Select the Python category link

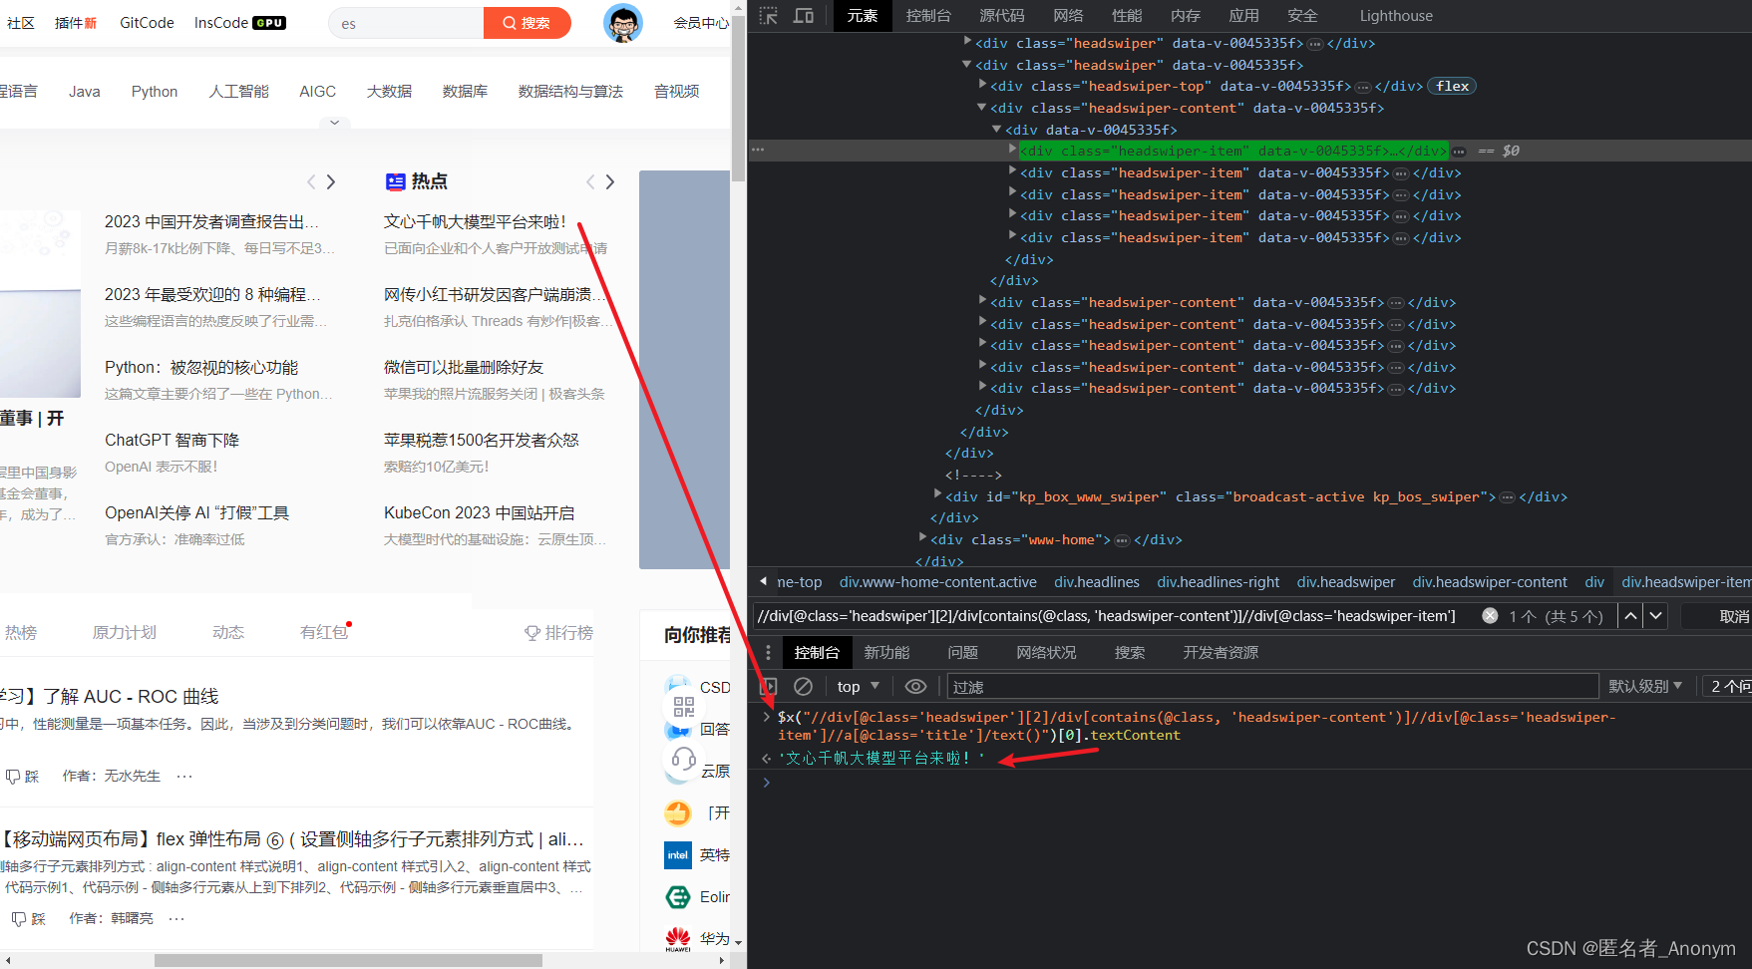coord(155,92)
